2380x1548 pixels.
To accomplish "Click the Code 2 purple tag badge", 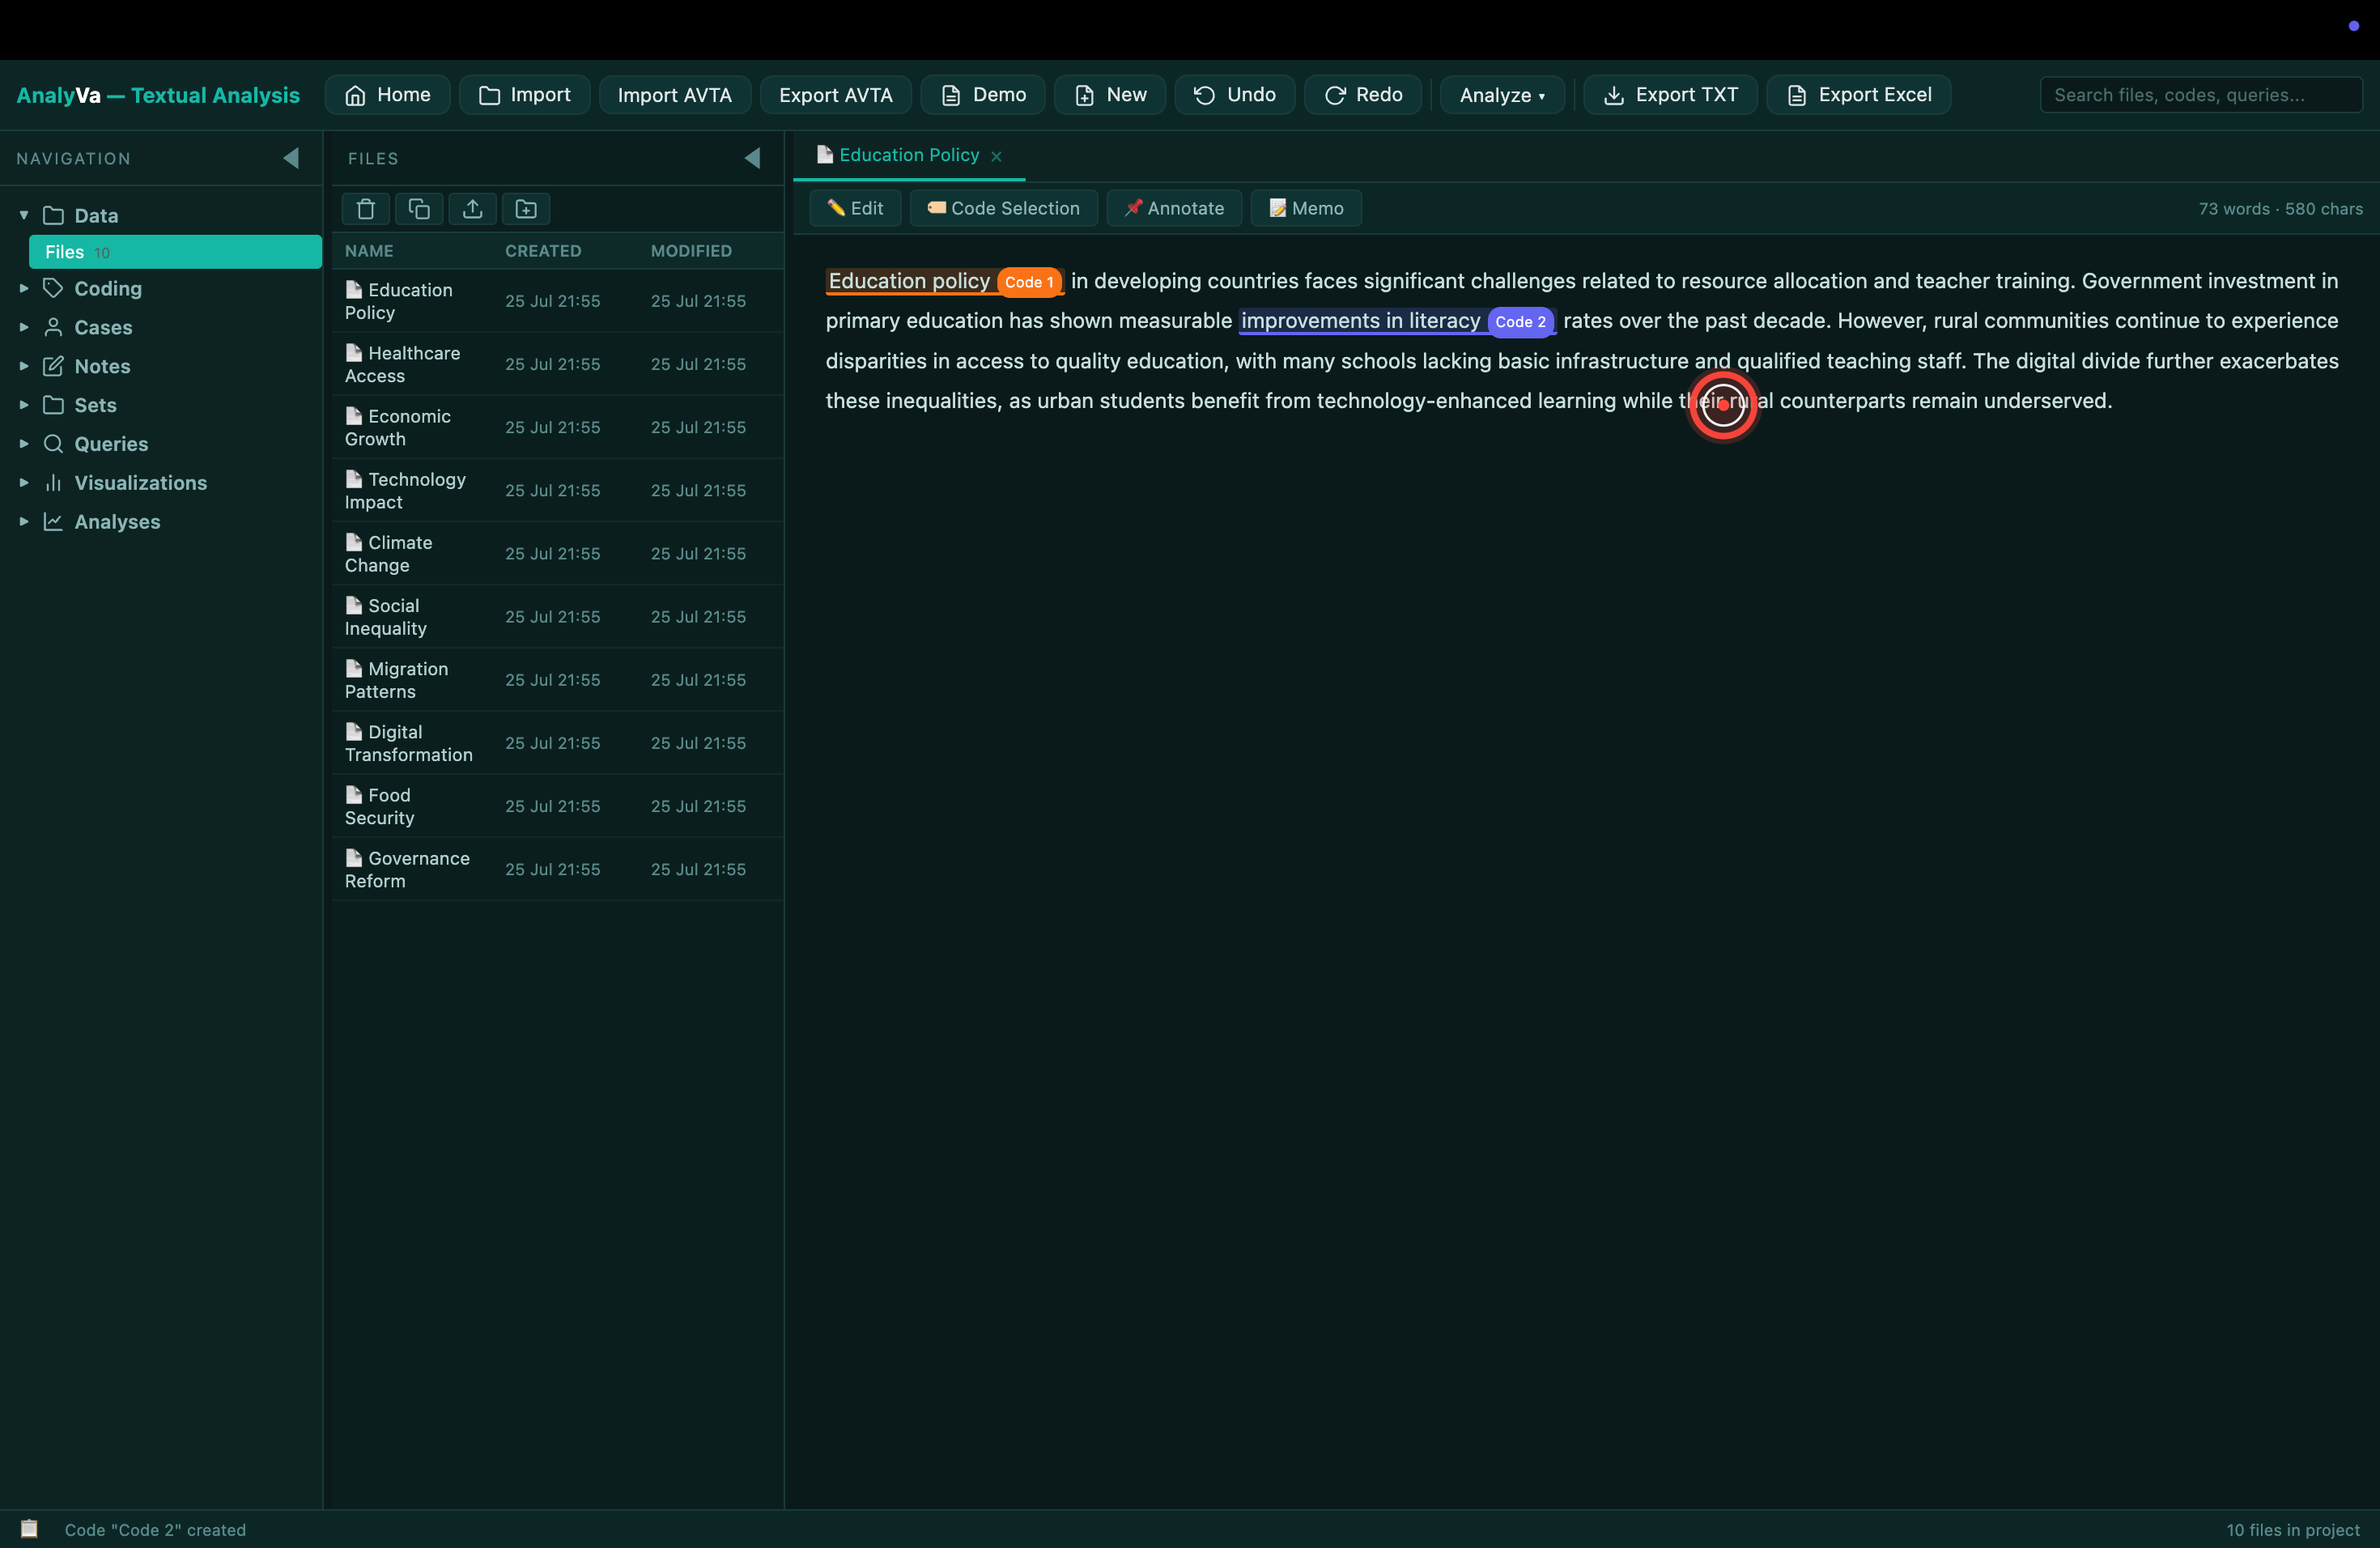I will [x=1520, y=322].
